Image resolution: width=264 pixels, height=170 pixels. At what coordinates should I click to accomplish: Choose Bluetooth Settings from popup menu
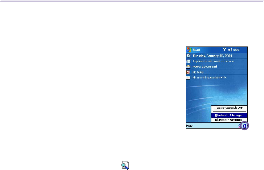coord(229,120)
